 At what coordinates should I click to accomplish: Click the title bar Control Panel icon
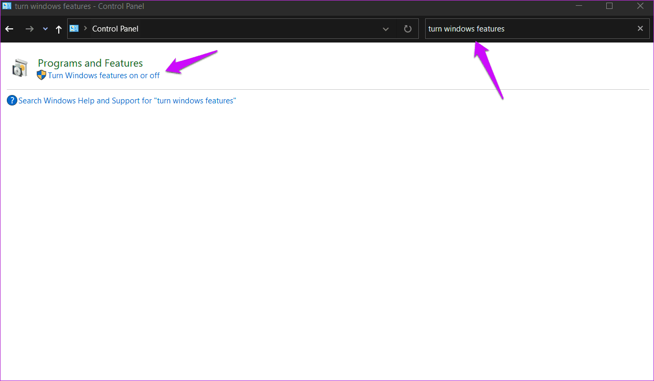pos(7,6)
